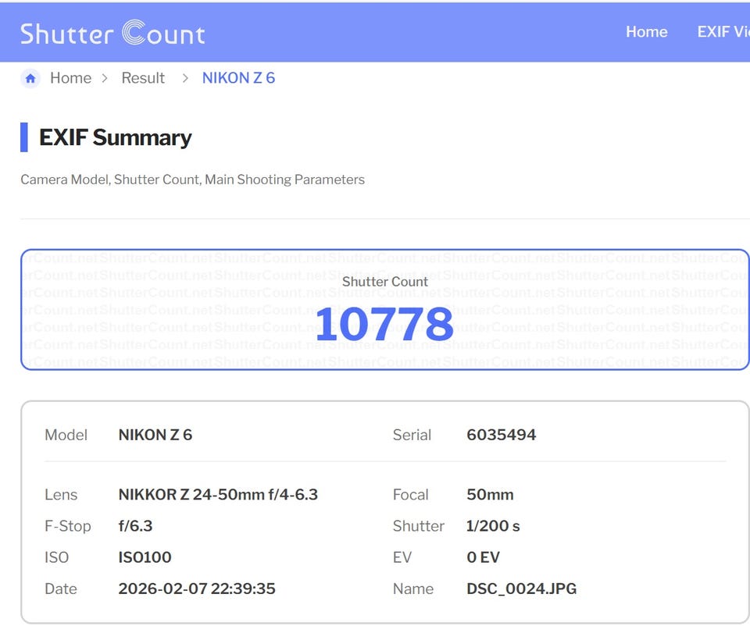Click the Shutter value 1/200 s

click(493, 526)
